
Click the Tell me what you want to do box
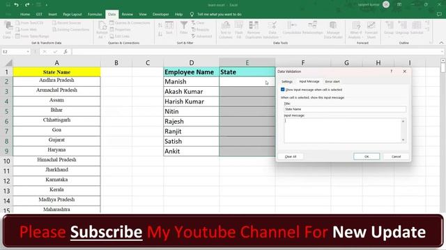click(x=220, y=14)
